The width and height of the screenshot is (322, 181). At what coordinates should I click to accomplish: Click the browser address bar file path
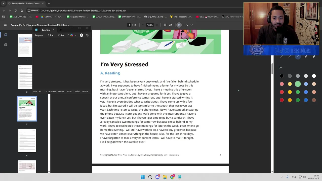(x=84, y=11)
